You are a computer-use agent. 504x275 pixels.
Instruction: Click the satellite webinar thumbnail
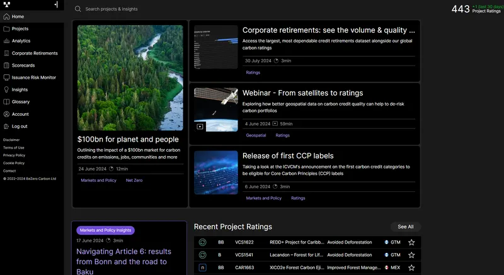(x=215, y=109)
